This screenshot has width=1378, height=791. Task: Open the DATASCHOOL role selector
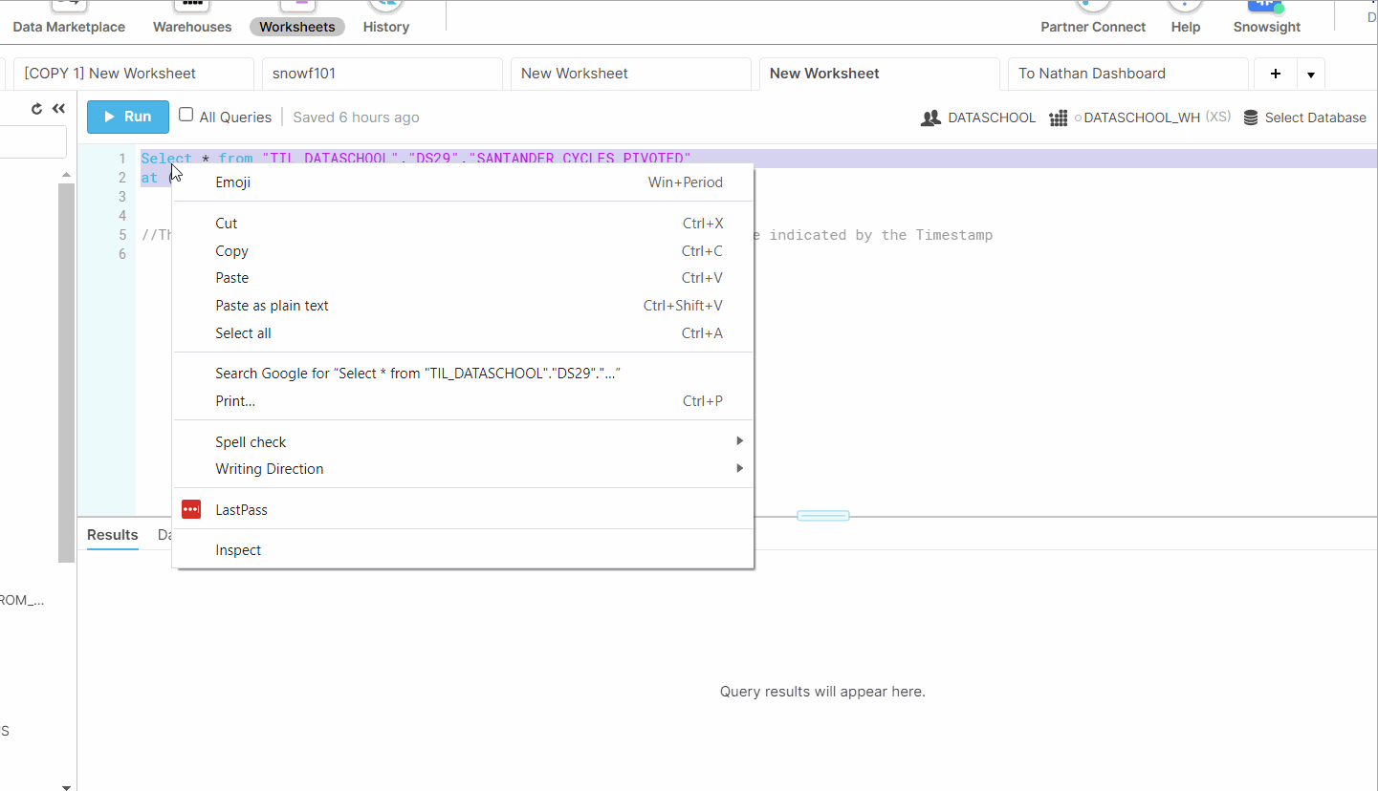978,118
